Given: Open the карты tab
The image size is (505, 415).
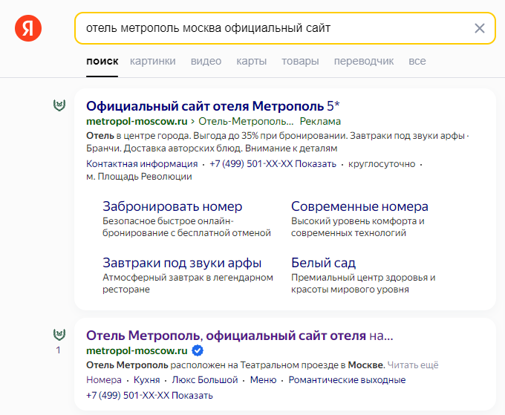Looking at the screenshot, I should coord(252,61).
